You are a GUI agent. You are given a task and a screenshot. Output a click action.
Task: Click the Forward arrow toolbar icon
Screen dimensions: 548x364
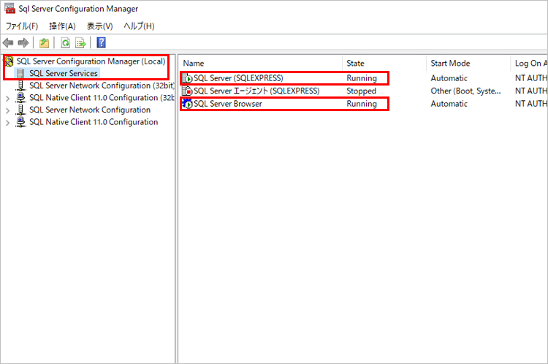coord(23,43)
